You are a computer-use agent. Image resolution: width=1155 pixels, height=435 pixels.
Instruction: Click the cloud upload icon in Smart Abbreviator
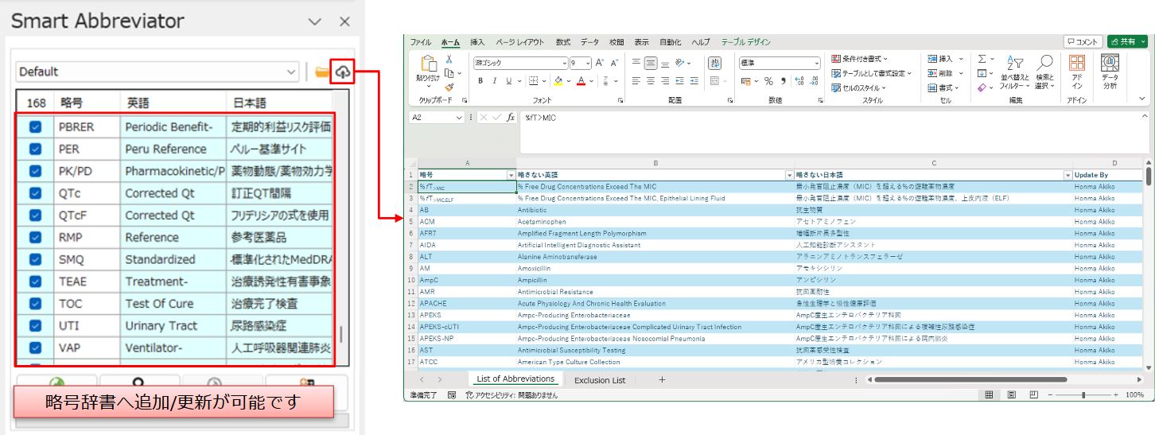coord(343,72)
